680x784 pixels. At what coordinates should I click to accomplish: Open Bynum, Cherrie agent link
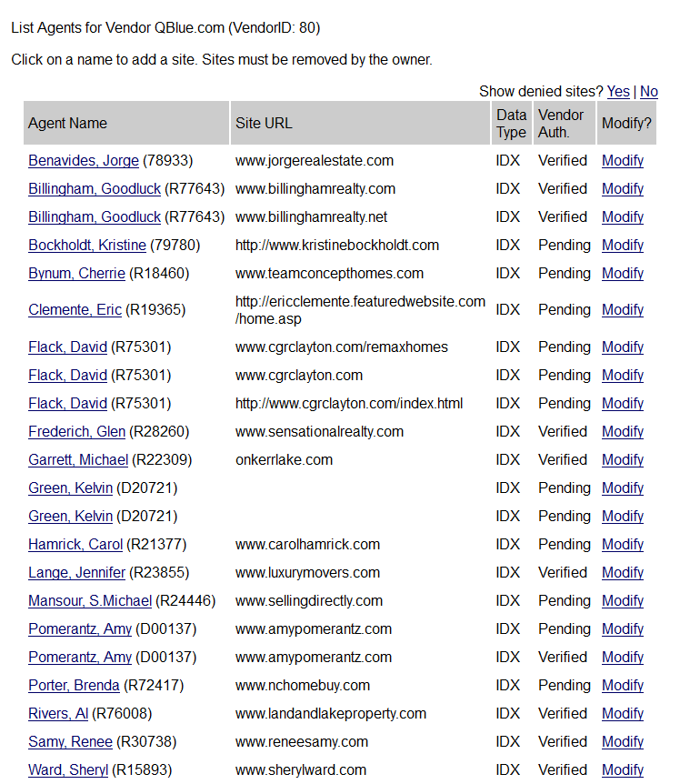point(76,274)
